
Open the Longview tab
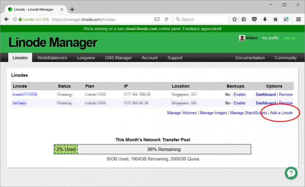click(x=86, y=58)
